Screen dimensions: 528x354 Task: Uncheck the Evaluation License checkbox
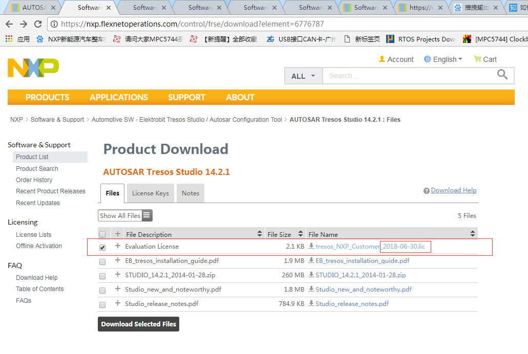[x=102, y=247]
